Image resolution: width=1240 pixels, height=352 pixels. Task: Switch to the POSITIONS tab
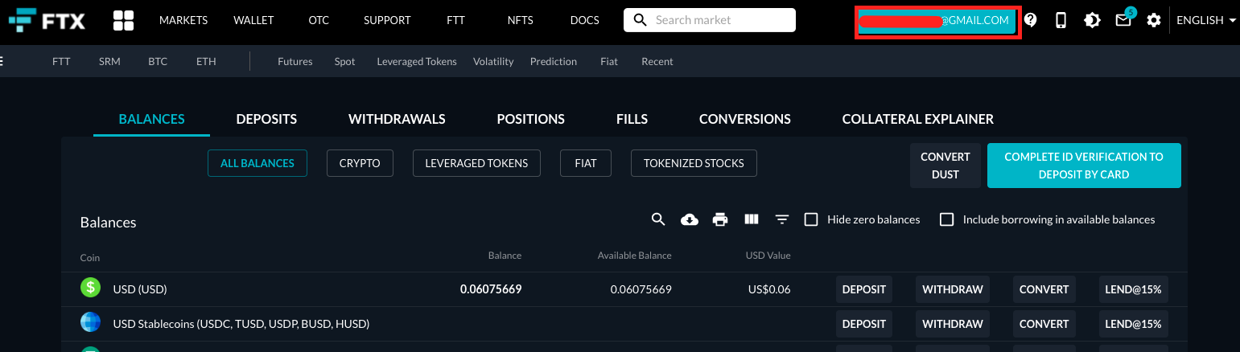point(530,119)
